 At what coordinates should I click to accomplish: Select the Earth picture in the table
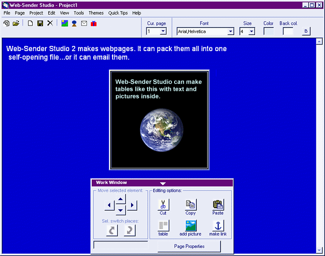click(x=161, y=130)
